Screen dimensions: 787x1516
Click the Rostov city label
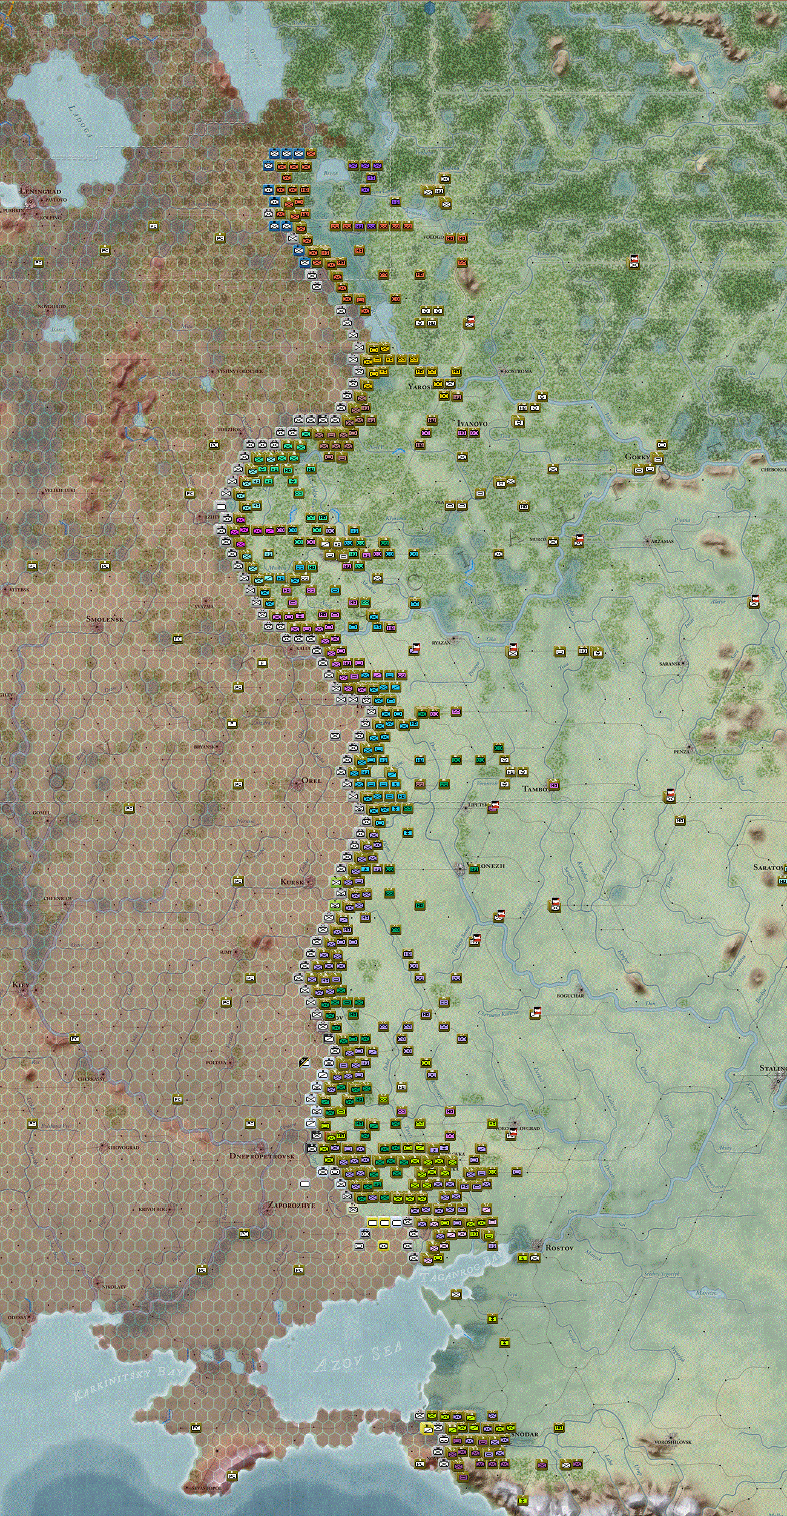(x=559, y=1248)
